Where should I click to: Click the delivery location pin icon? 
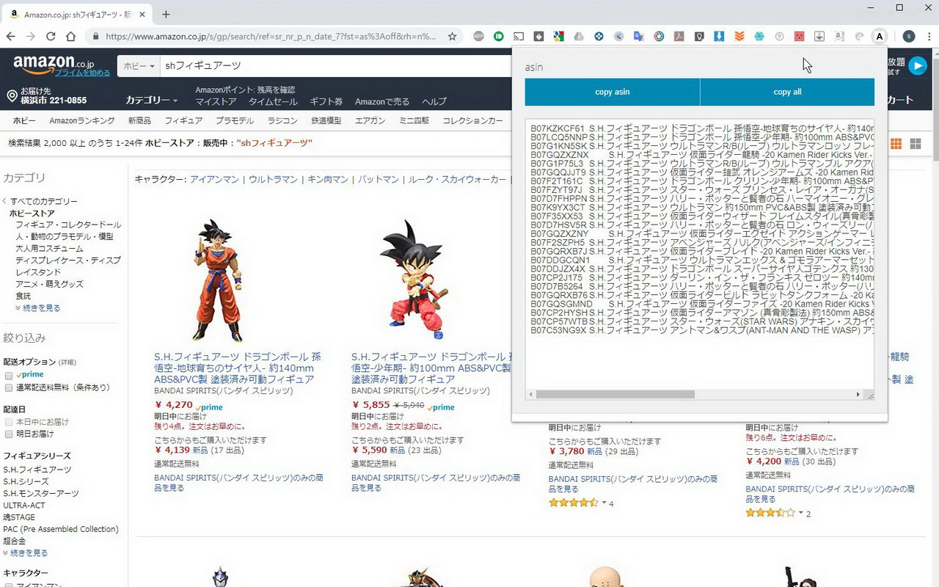(x=12, y=95)
